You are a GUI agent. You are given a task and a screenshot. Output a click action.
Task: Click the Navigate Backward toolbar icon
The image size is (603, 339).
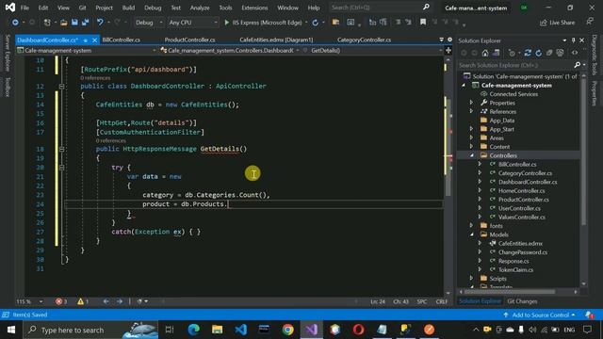(x=15, y=23)
